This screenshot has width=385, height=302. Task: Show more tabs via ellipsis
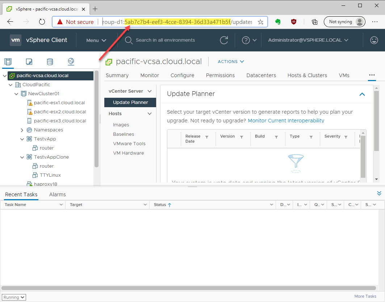[372, 75]
